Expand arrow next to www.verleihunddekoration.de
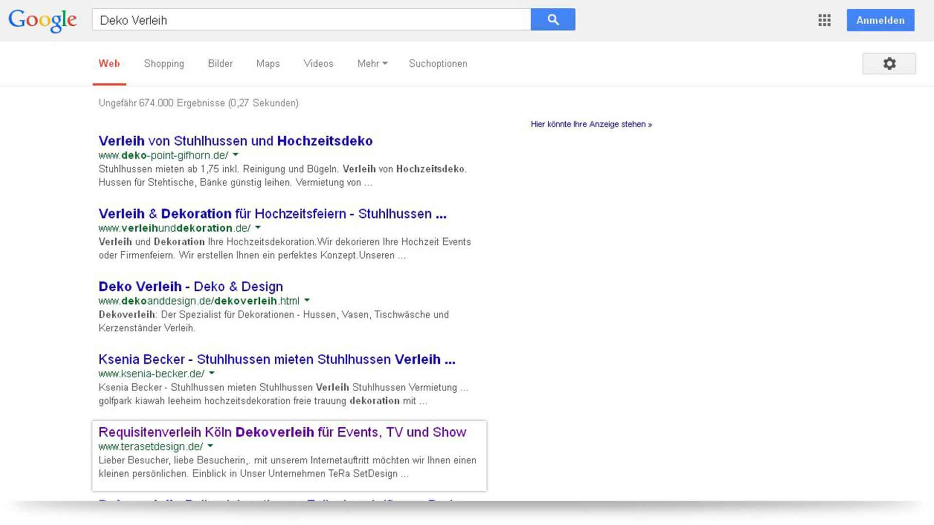This screenshot has width=934, height=525. [x=258, y=227]
